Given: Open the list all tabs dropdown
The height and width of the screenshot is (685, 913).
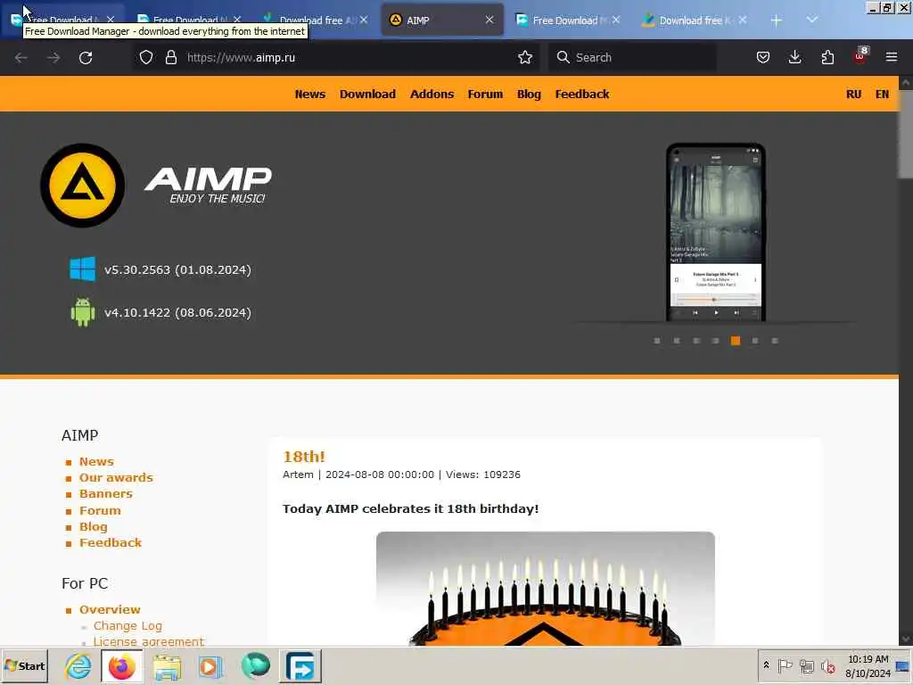Looking at the screenshot, I should (x=811, y=21).
